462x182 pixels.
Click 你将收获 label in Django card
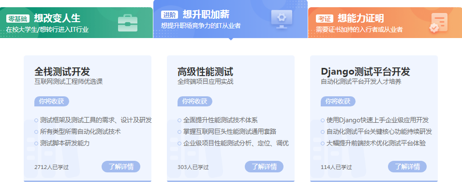pos(338,102)
